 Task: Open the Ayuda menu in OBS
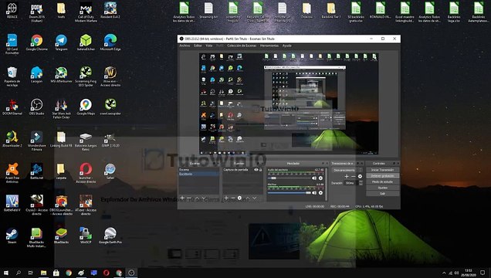[287, 46]
